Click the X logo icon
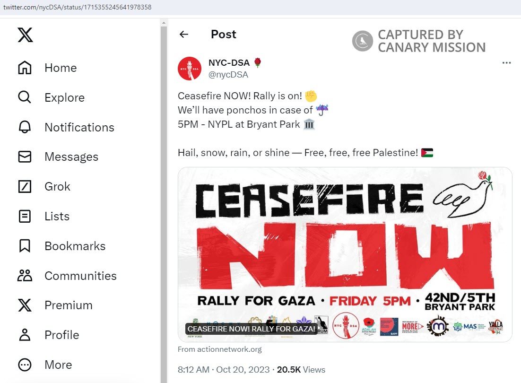Screen dimensions: 521x383 click(x=25, y=35)
